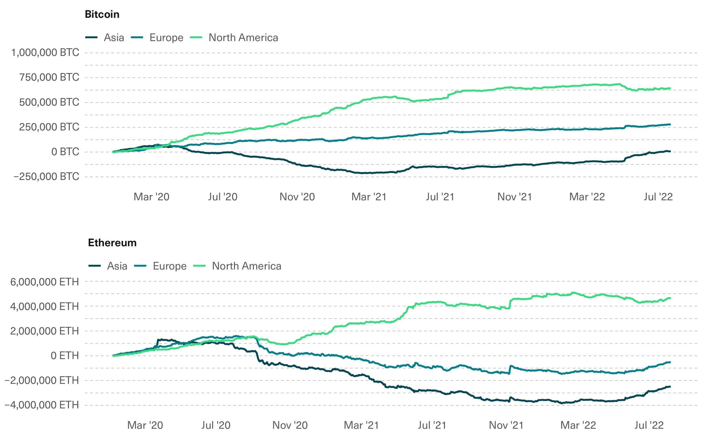Toggle Europe series label in Ethereum legend

[x=169, y=266]
